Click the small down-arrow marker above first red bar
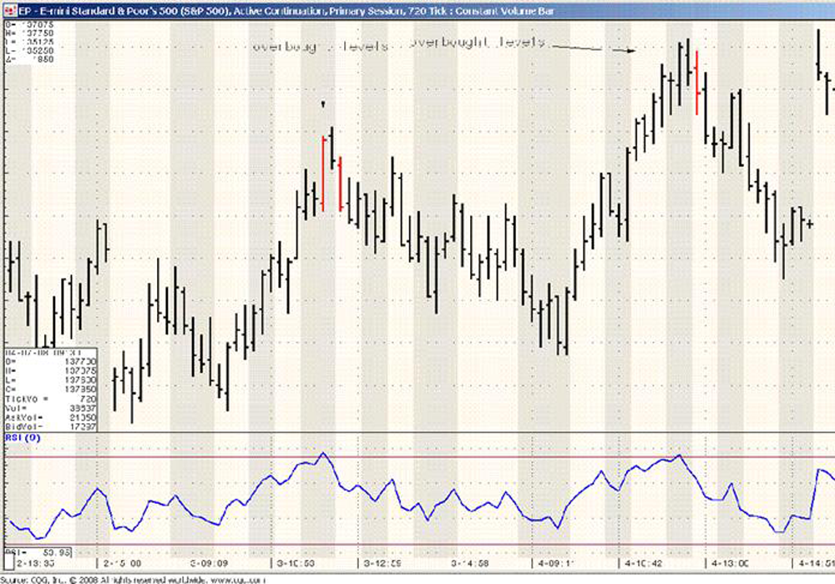Image resolution: width=835 pixels, height=584 pixels. point(324,104)
